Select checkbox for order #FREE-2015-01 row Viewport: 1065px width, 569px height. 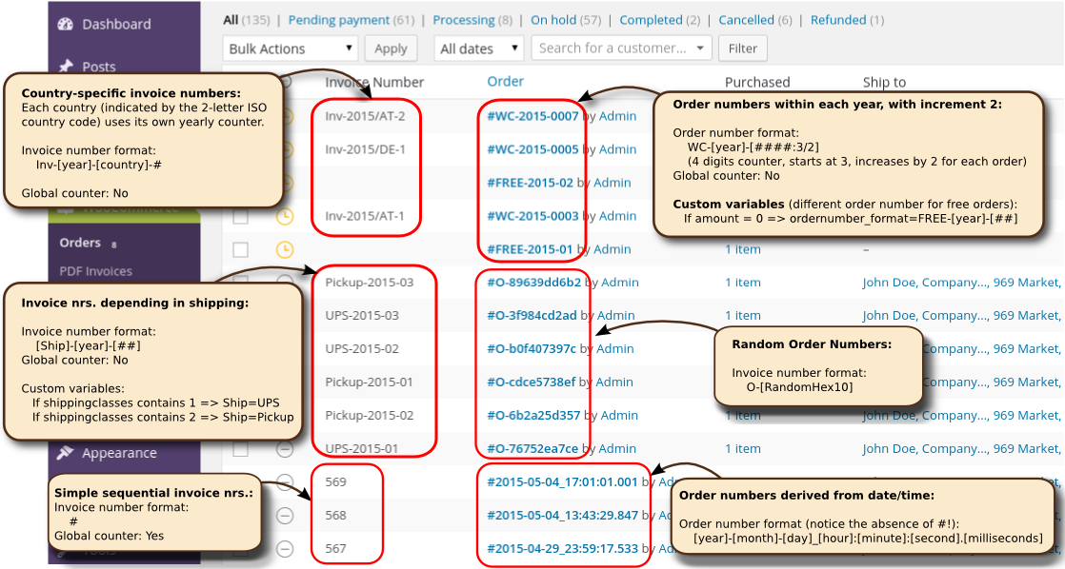coord(241,249)
